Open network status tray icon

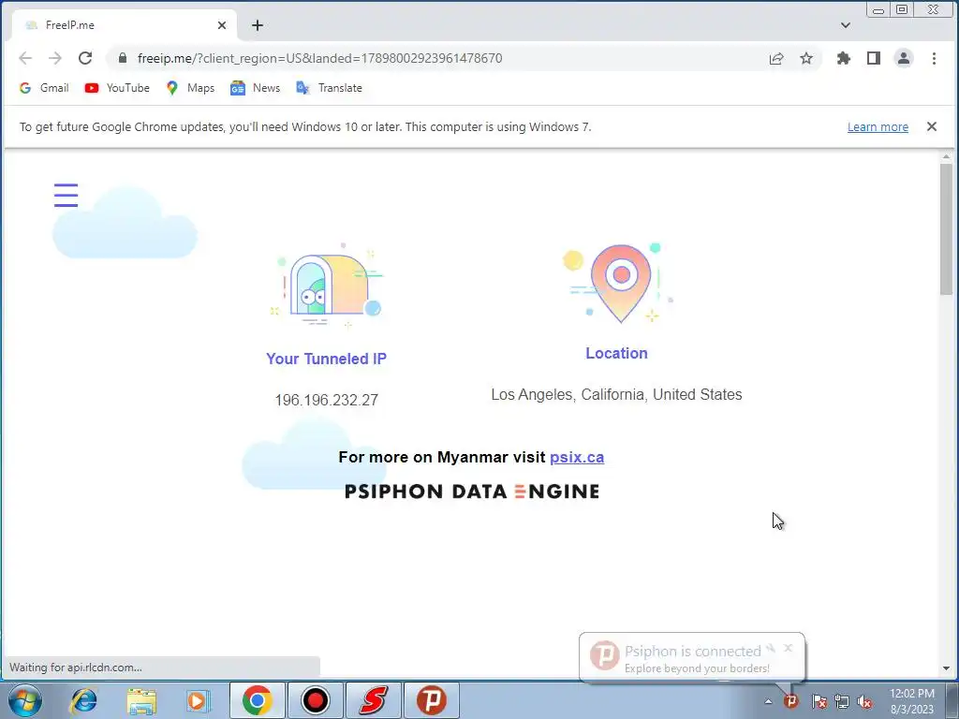[842, 701]
